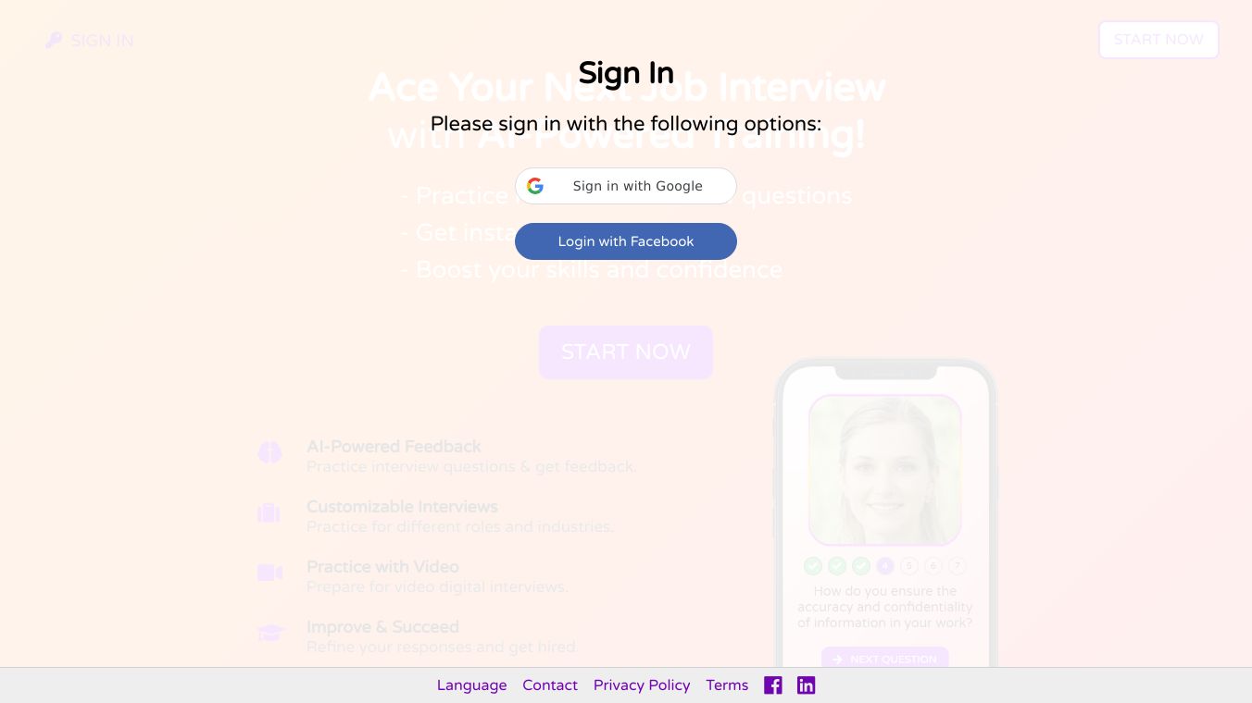Open the LinkedIn icon in the footer
Screen dimensions: 1252x703
807,685
